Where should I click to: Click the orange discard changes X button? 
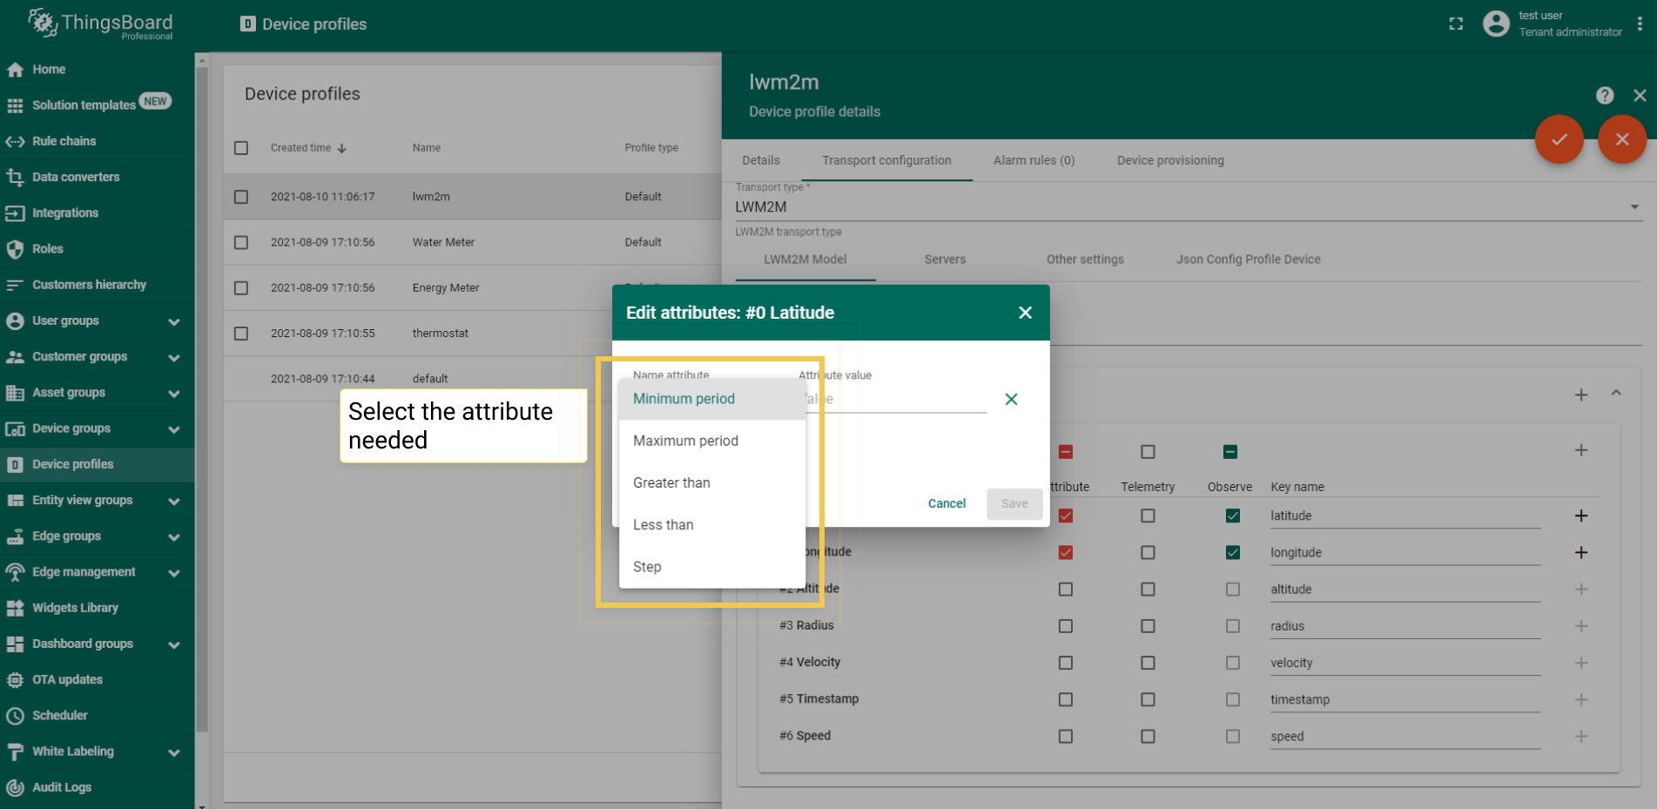[x=1621, y=139]
